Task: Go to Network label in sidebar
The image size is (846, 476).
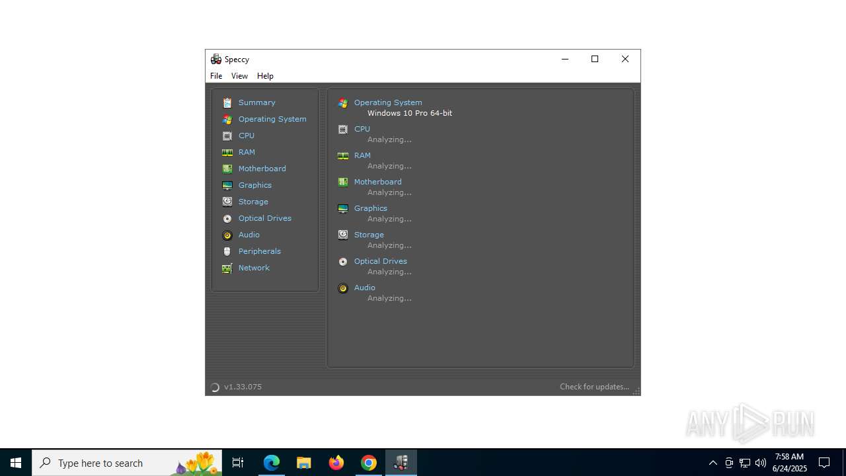Action: 254,268
